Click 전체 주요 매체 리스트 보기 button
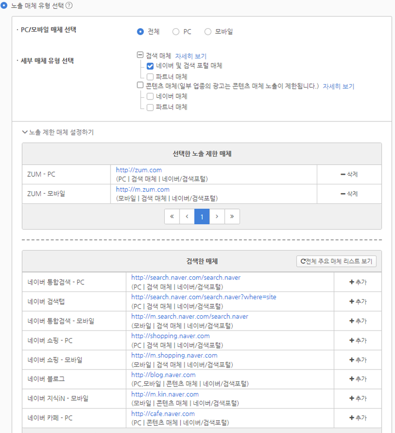The height and width of the screenshot is (433, 395). 336,261
